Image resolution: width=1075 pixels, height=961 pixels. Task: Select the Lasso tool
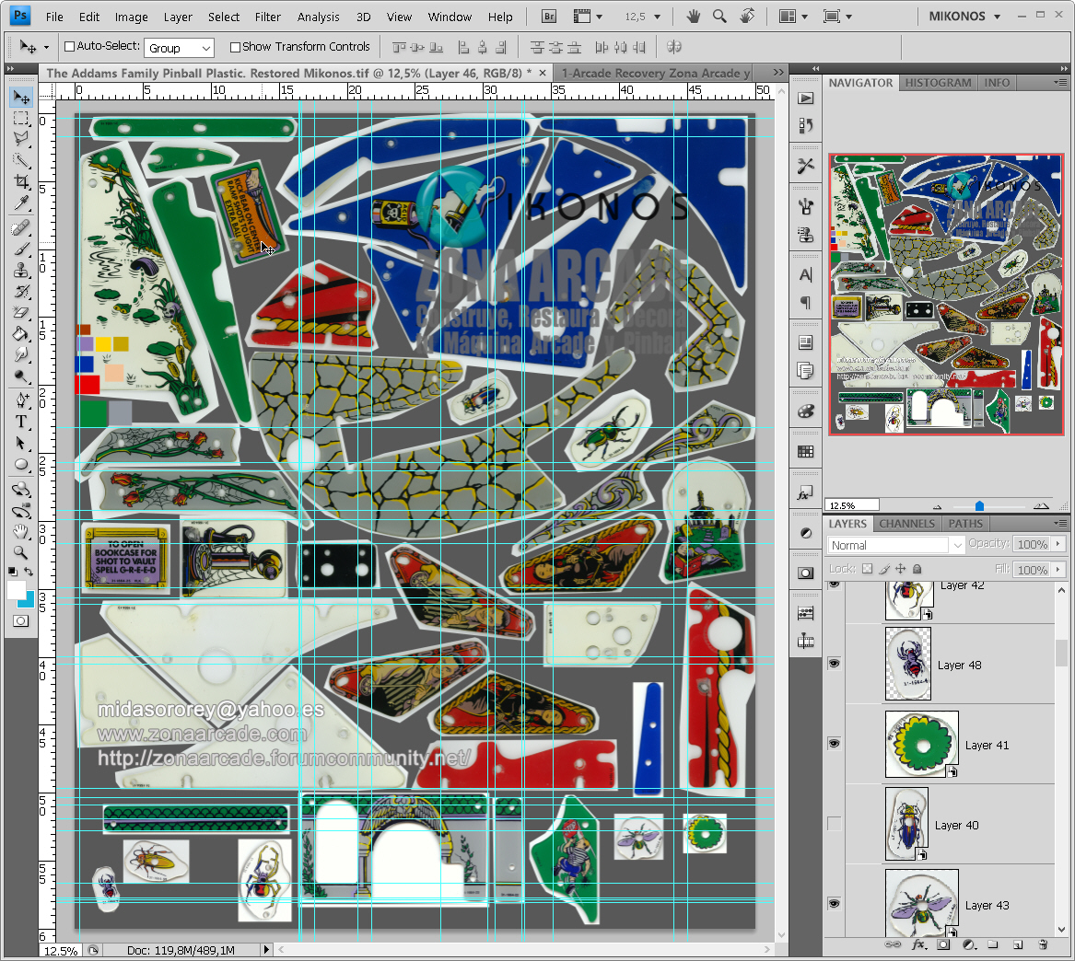(x=21, y=138)
